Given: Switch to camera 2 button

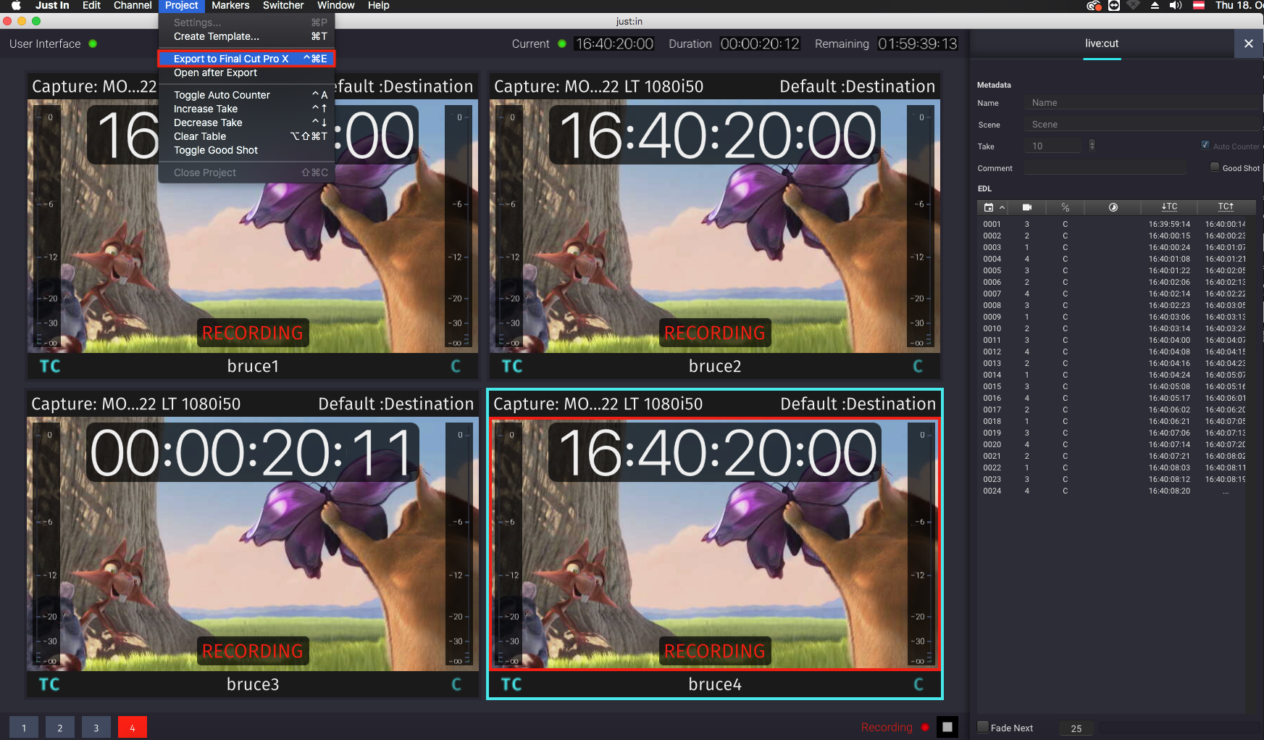Looking at the screenshot, I should pos(60,728).
